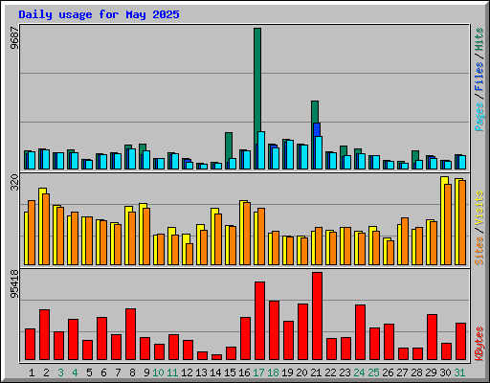Click the cyan "Pages" legend label

479,117
